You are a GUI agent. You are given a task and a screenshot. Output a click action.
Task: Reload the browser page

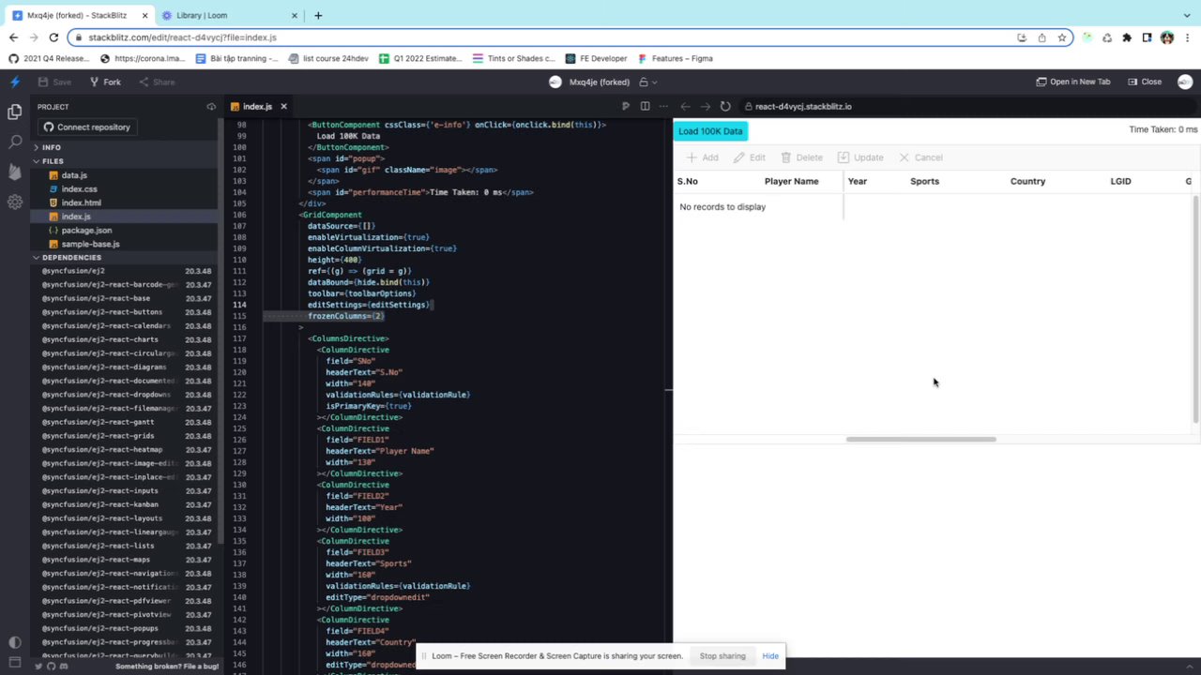coord(53,37)
